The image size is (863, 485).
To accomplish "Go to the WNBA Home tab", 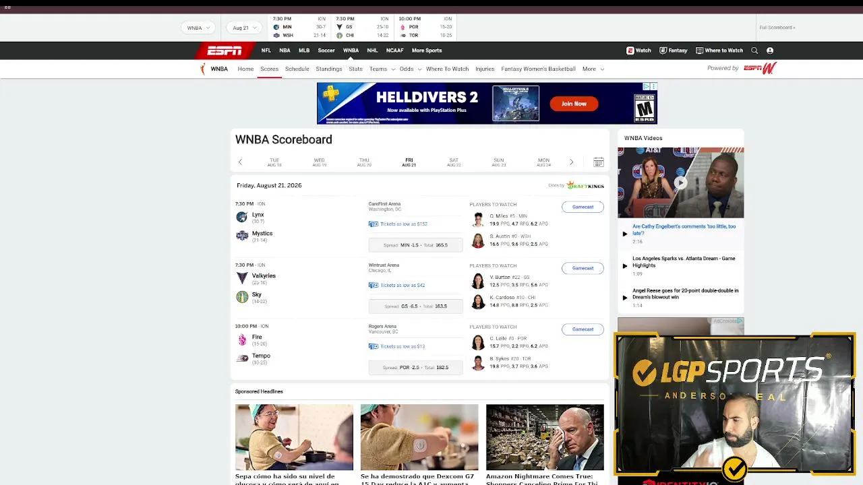I will click(x=245, y=69).
